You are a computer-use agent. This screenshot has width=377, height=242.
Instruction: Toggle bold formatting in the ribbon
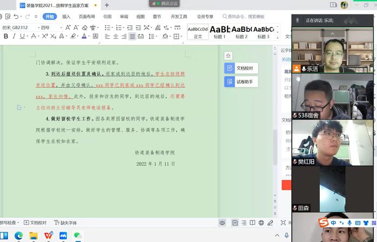6,36
